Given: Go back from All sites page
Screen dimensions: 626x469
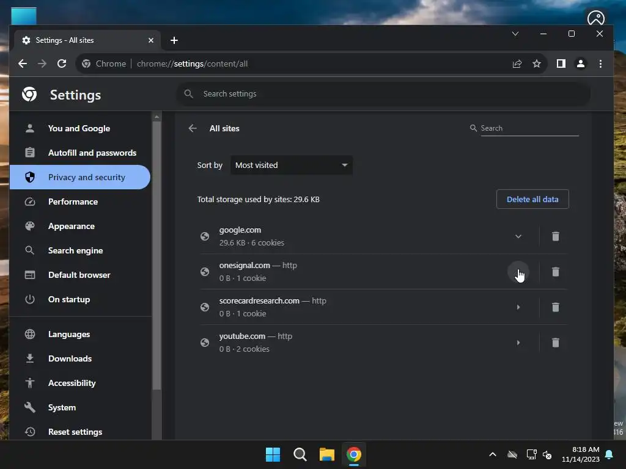Looking at the screenshot, I should (193, 128).
